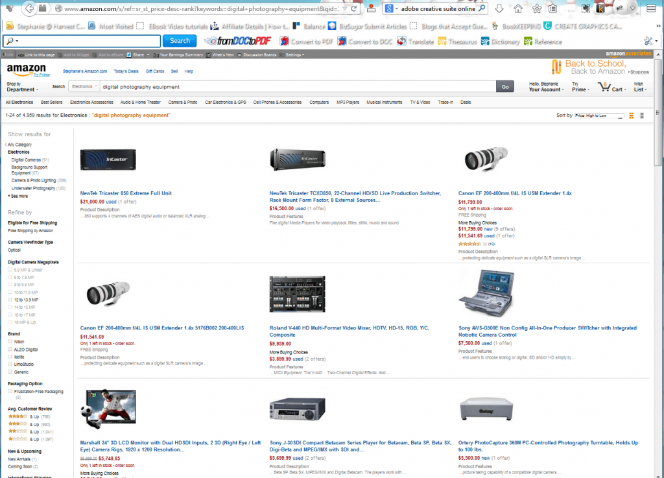Go to the browser home page icon
The image size is (664, 478).
(518, 8)
